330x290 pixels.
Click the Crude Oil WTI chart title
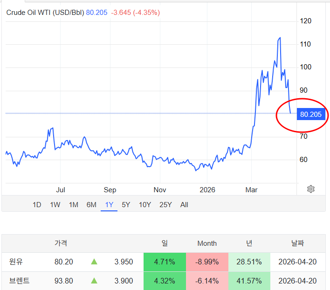pyautogui.click(x=45, y=13)
